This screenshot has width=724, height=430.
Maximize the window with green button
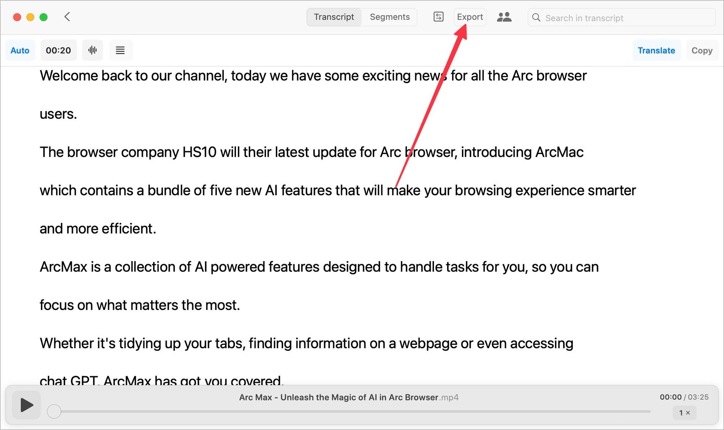(43, 17)
